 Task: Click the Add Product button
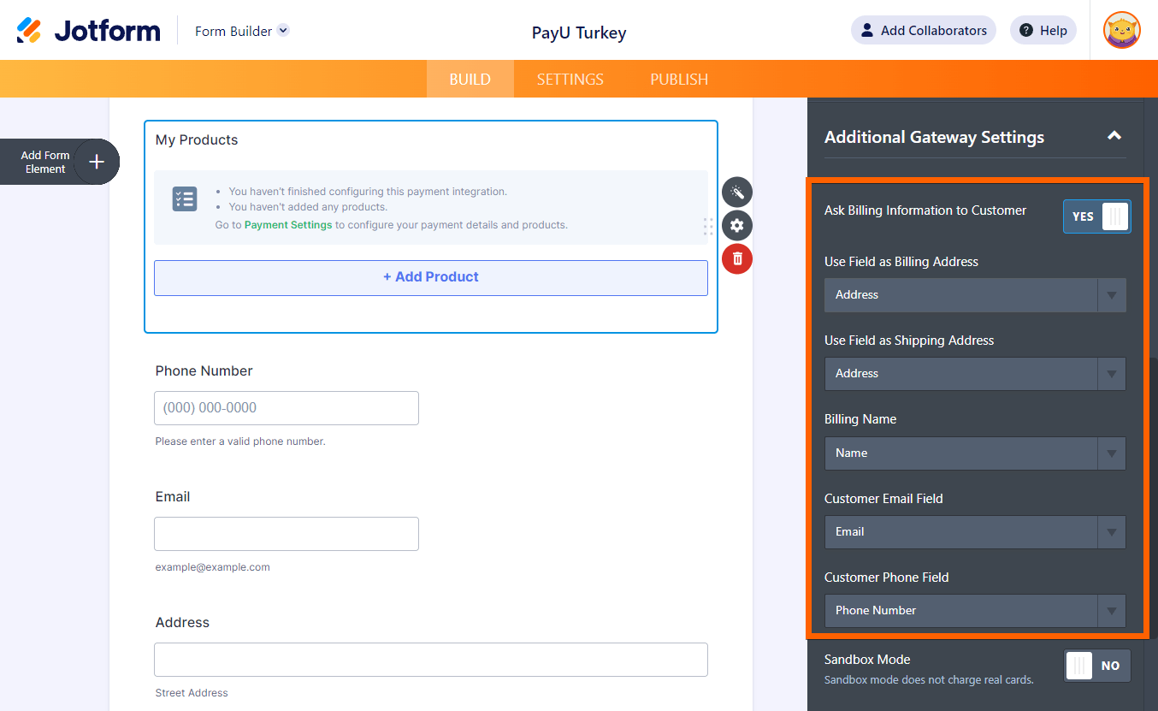[x=431, y=278]
